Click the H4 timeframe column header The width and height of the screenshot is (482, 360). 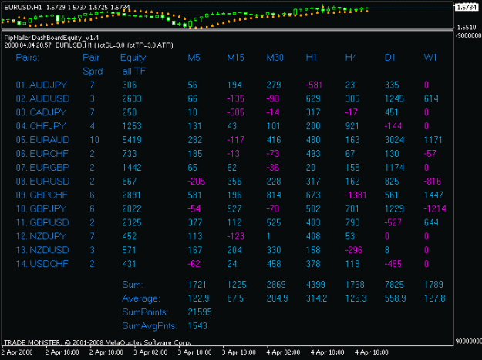point(351,58)
